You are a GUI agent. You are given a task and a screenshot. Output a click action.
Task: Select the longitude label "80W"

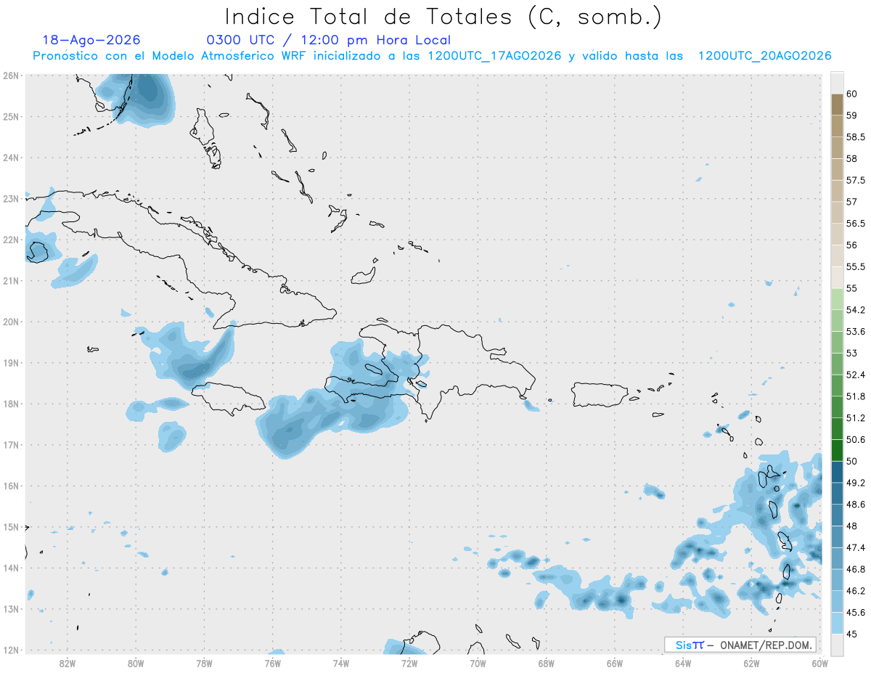(136, 663)
